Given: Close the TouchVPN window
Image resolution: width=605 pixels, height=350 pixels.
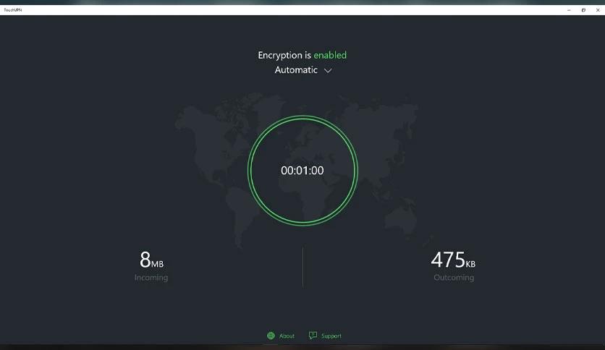Looking at the screenshot, I should pyautogui.click(x=598, y=10).
